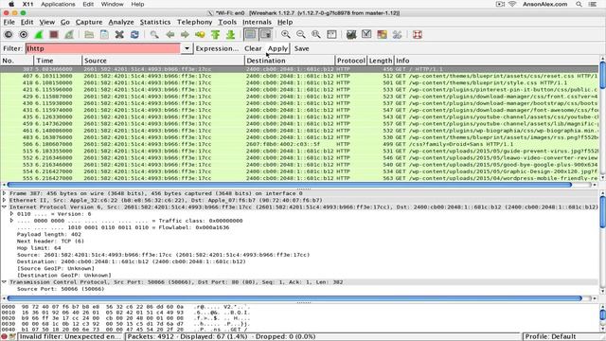Apply the display filter
606x341 pixels.
(277, 48)
